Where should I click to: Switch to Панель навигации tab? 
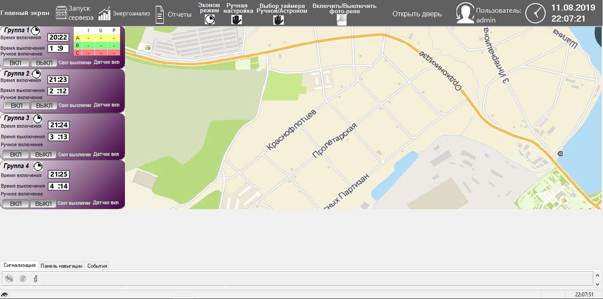(x=61, y=266)
